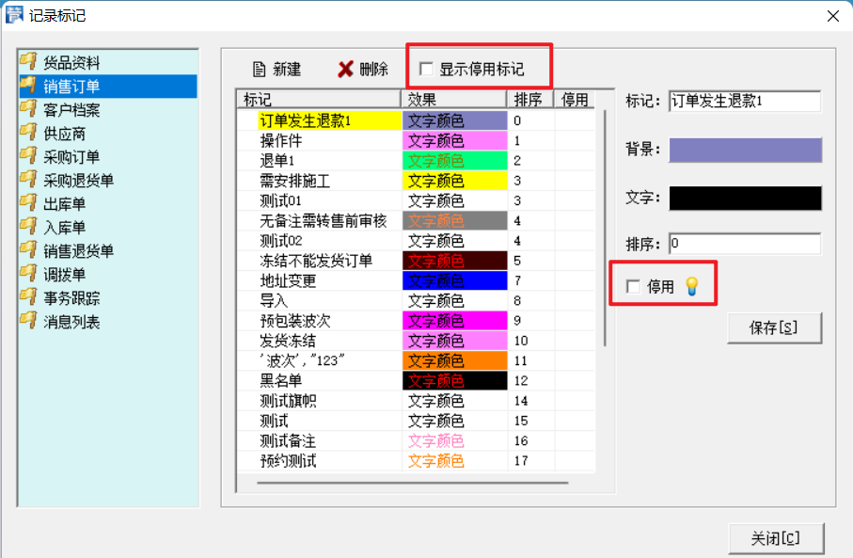853x558 pixels.
Task: Click the 关闭[C] button
Action: (776, 539)
